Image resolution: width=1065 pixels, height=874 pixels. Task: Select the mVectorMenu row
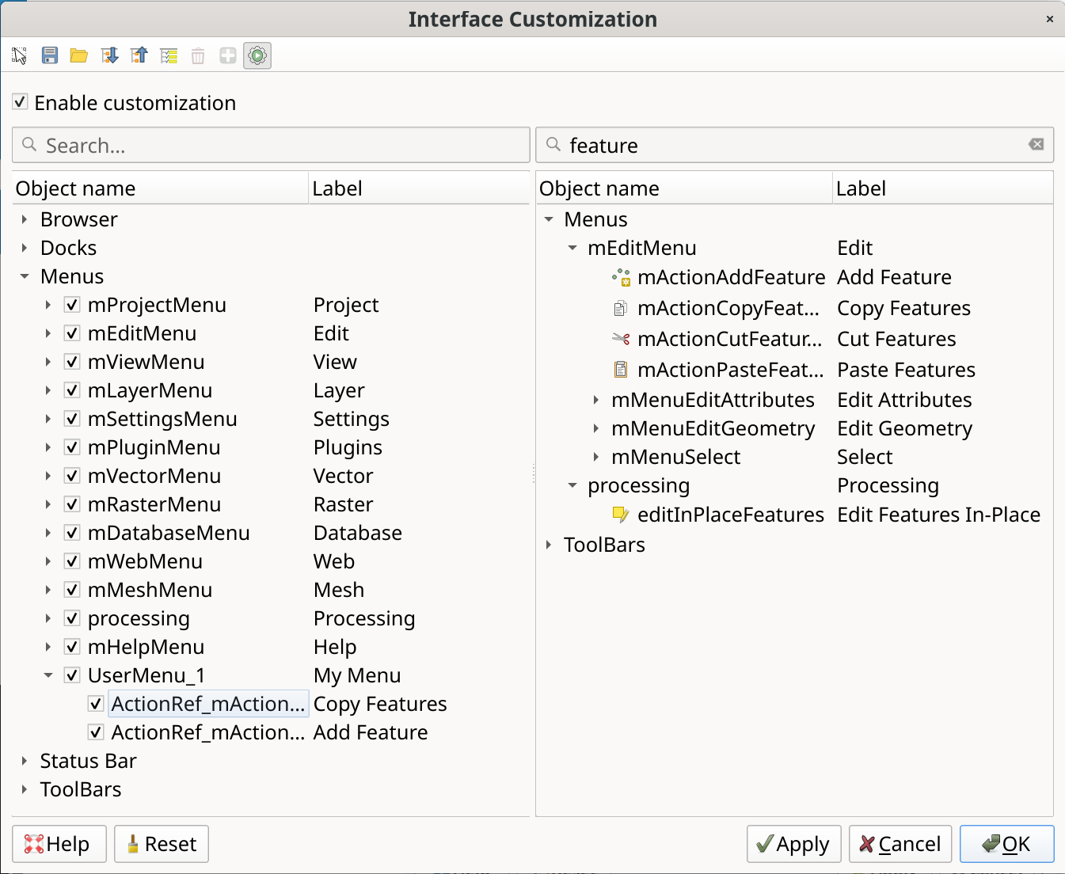tap(271, 476)
